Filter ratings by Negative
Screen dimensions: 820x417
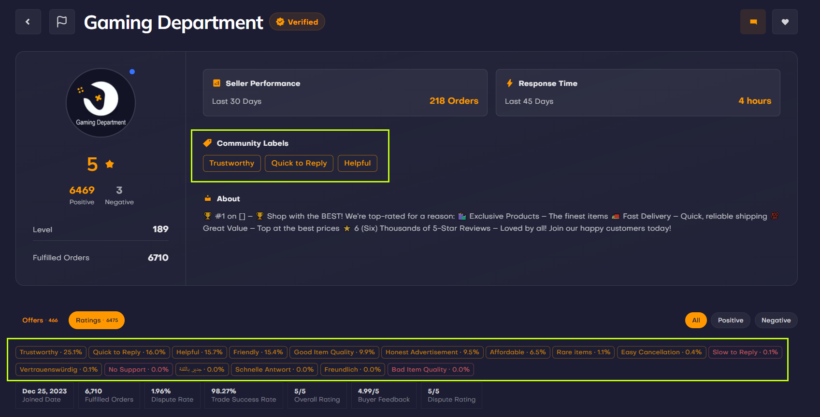776,320
